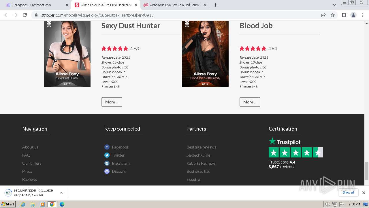Click the Blood Job title
This screenshot has height=208, width=369.
pyautogui.click(x=256, y=26)
